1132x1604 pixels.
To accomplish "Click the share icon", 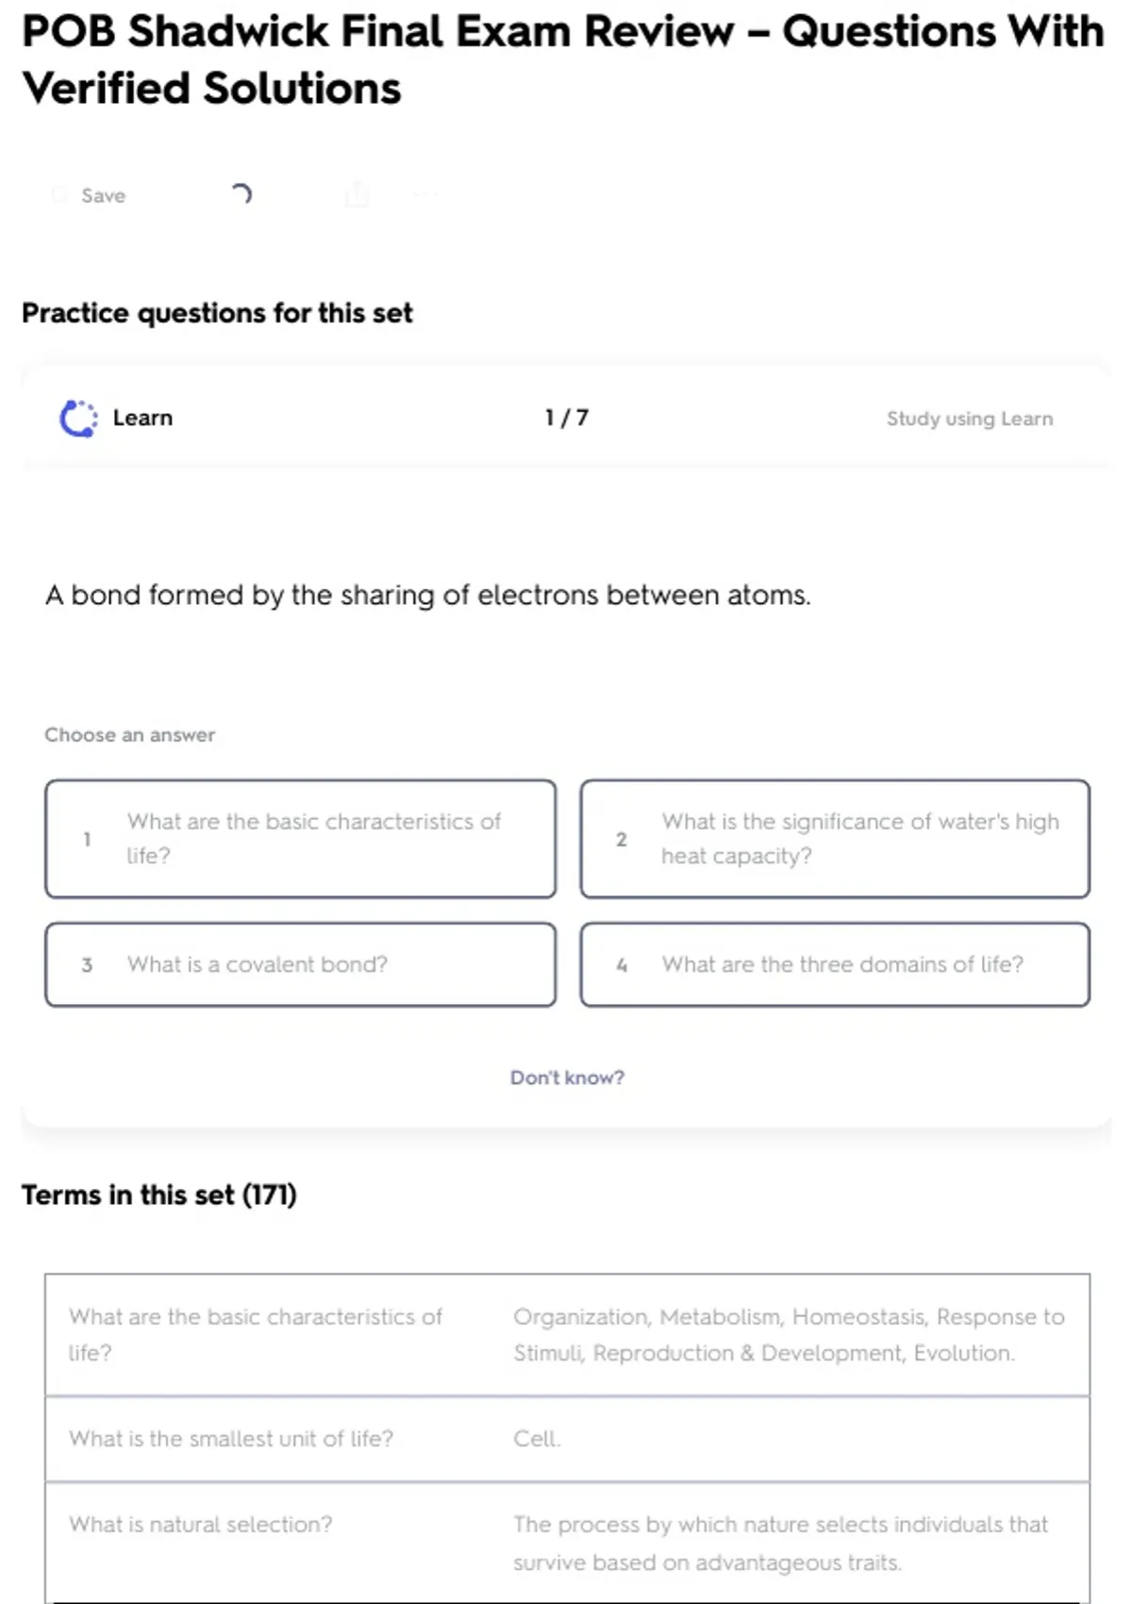I will click(358, 195).
